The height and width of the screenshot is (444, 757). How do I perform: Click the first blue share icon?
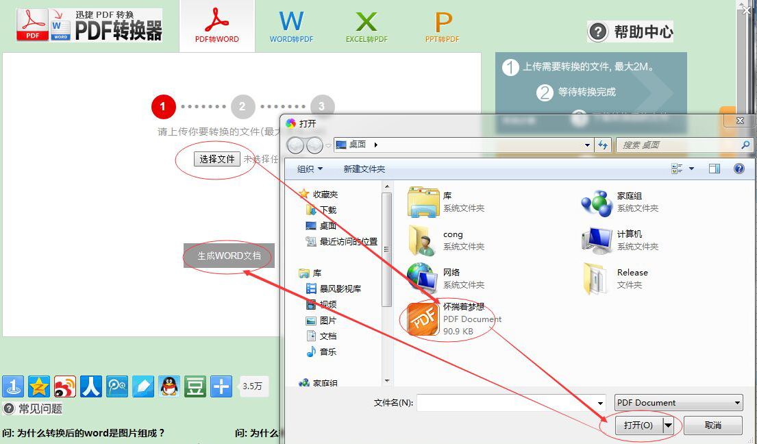point(13,386)
